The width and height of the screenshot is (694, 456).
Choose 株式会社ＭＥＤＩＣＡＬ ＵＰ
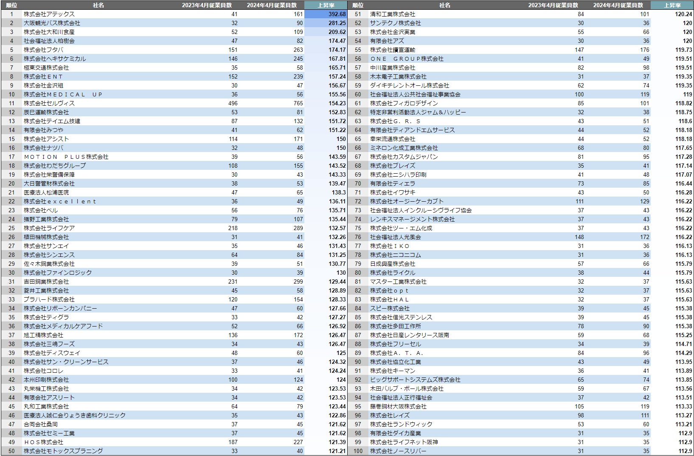[x=63, y=94]
